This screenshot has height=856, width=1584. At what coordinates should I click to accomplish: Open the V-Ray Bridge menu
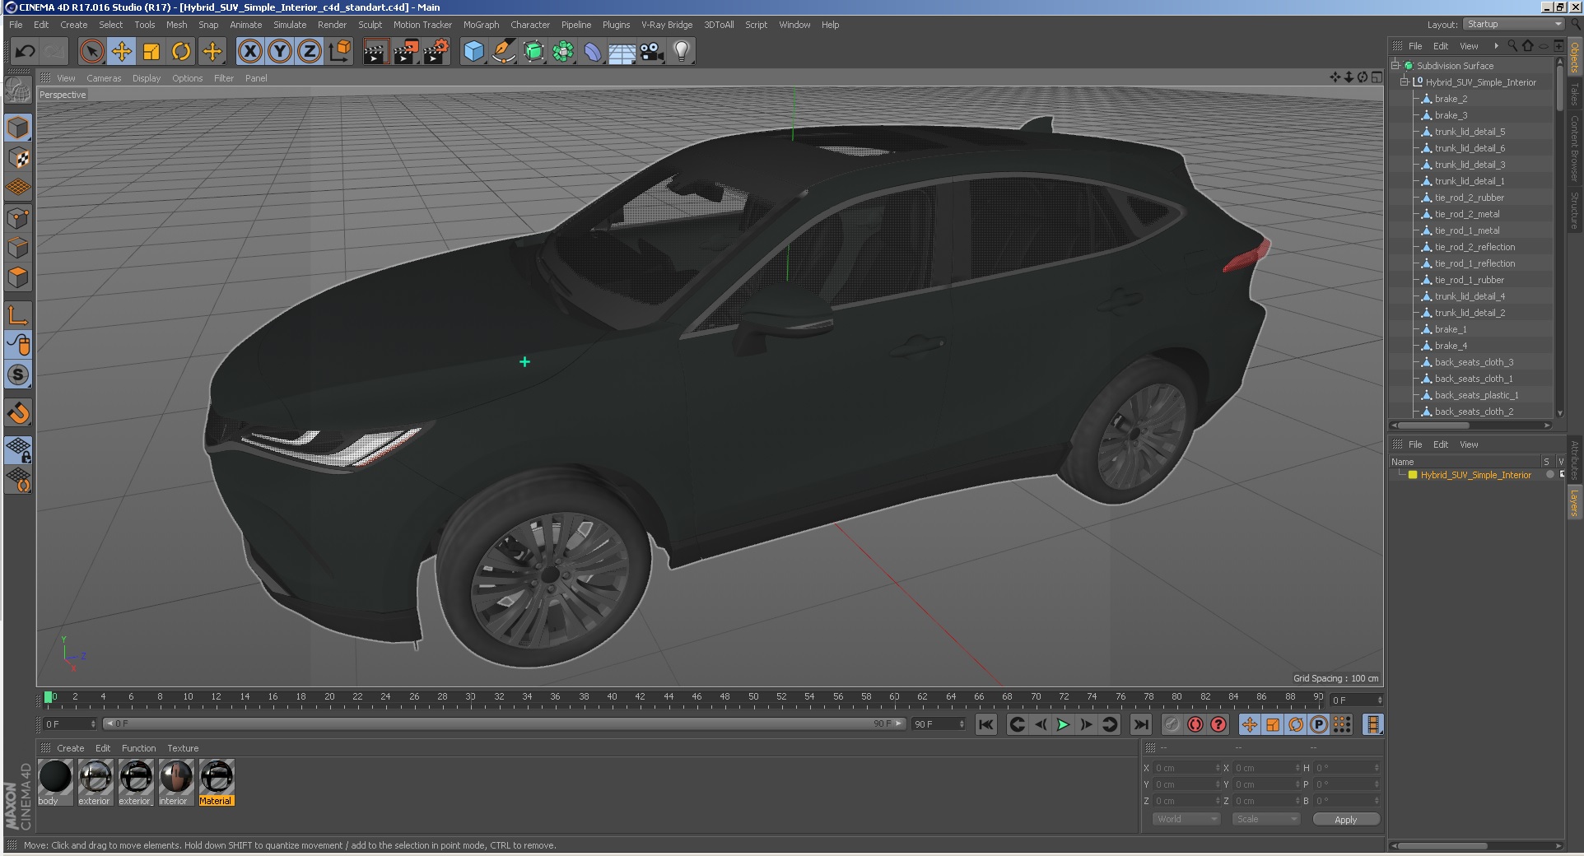point(667,25)
